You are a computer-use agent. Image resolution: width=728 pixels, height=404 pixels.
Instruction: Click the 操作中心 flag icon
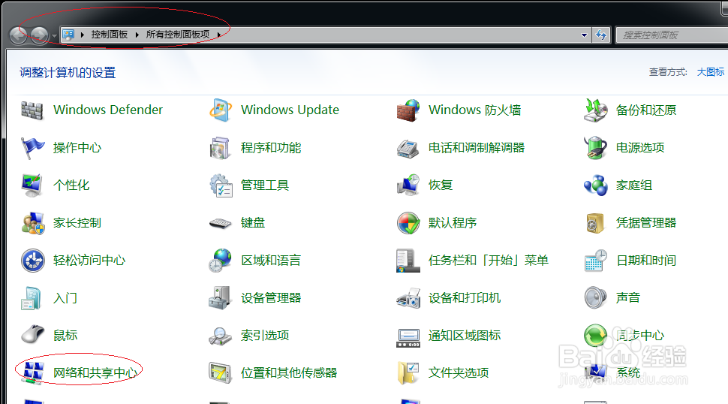pyautogui.click(x=32, y=148)
